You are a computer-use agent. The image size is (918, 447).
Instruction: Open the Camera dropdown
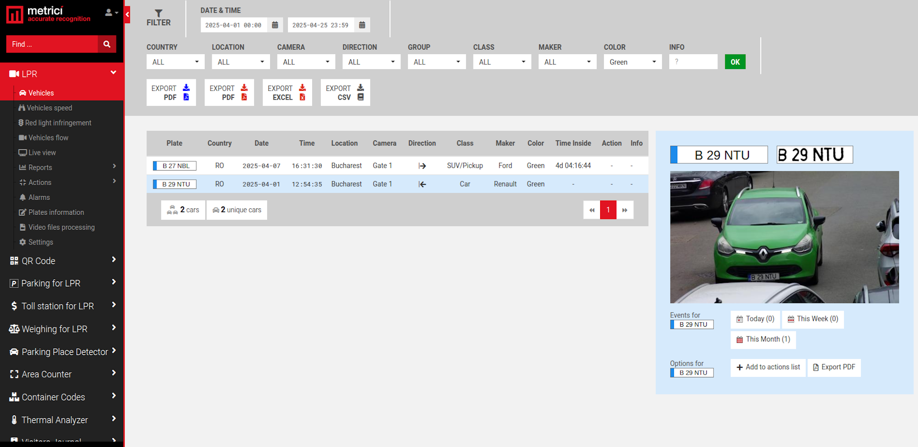(x=306, y=62)
